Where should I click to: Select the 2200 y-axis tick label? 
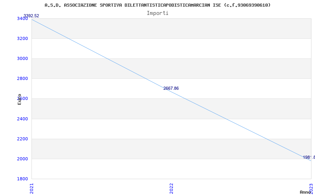(x=22, y=139)
